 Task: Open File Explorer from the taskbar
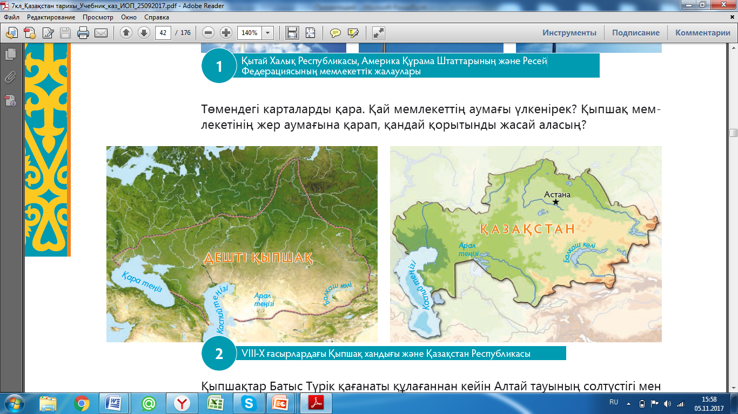(49, 403)
